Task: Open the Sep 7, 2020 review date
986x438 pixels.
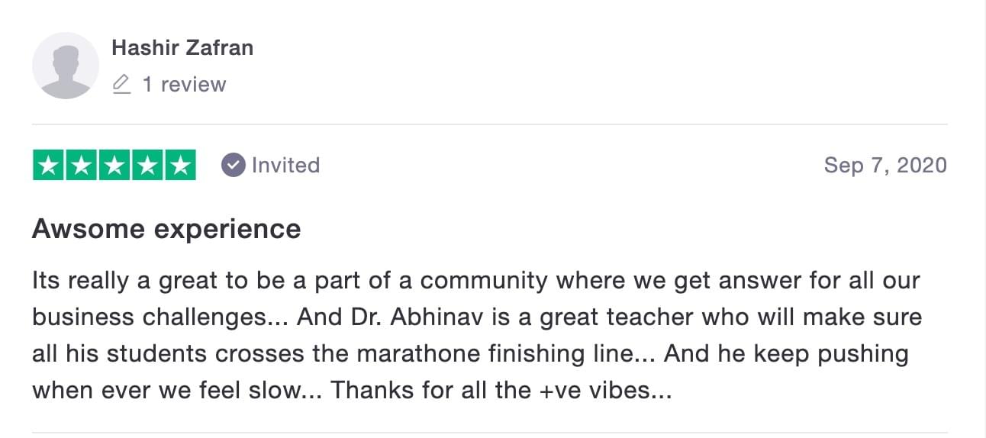Action: tap(885, 165)
